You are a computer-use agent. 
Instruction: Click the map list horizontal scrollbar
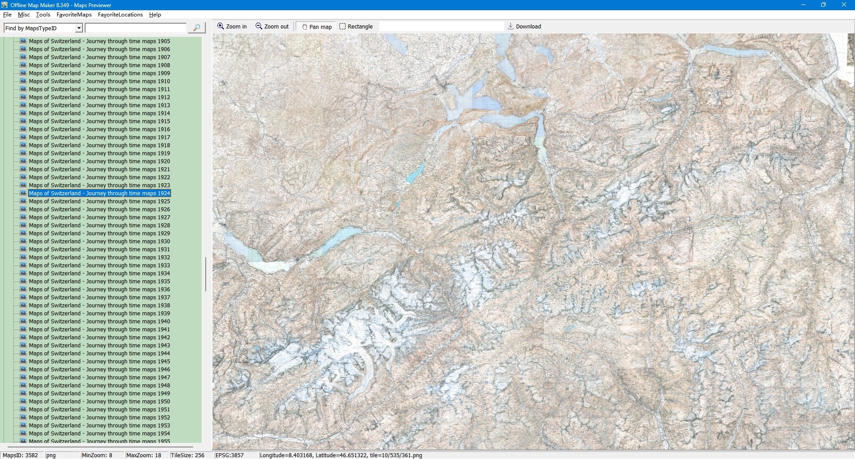pos(100,447)
